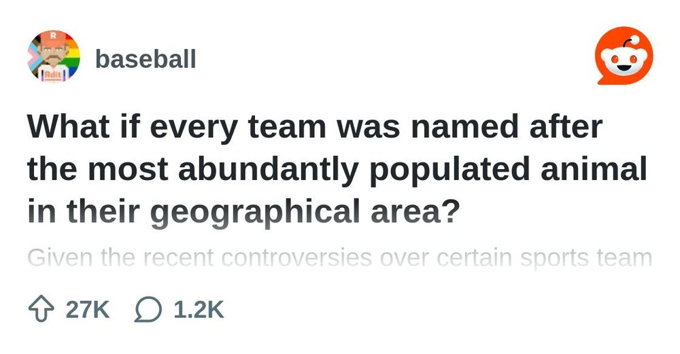
Task: Open the baseball subreddit avatar
Action: click(54, 56)
